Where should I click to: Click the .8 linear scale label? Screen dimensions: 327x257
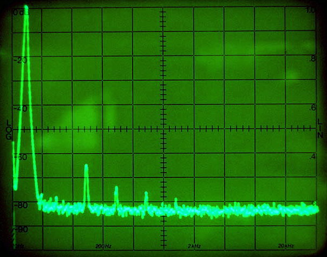click(x=312, y=59)
